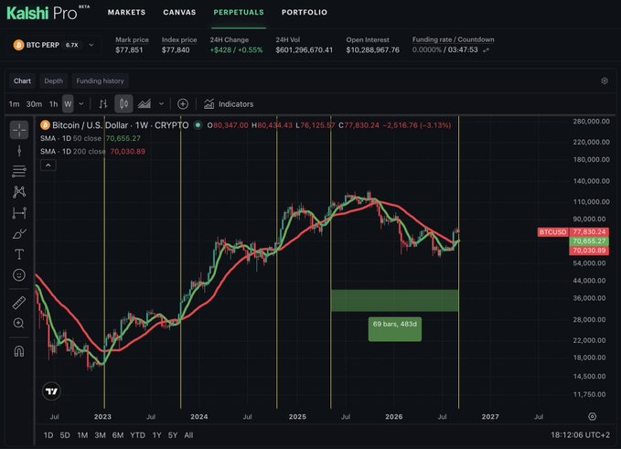The height and width of the screenshot is (449, 621).
Task: Activate the zoom in tool
Action: click(19, 323)
